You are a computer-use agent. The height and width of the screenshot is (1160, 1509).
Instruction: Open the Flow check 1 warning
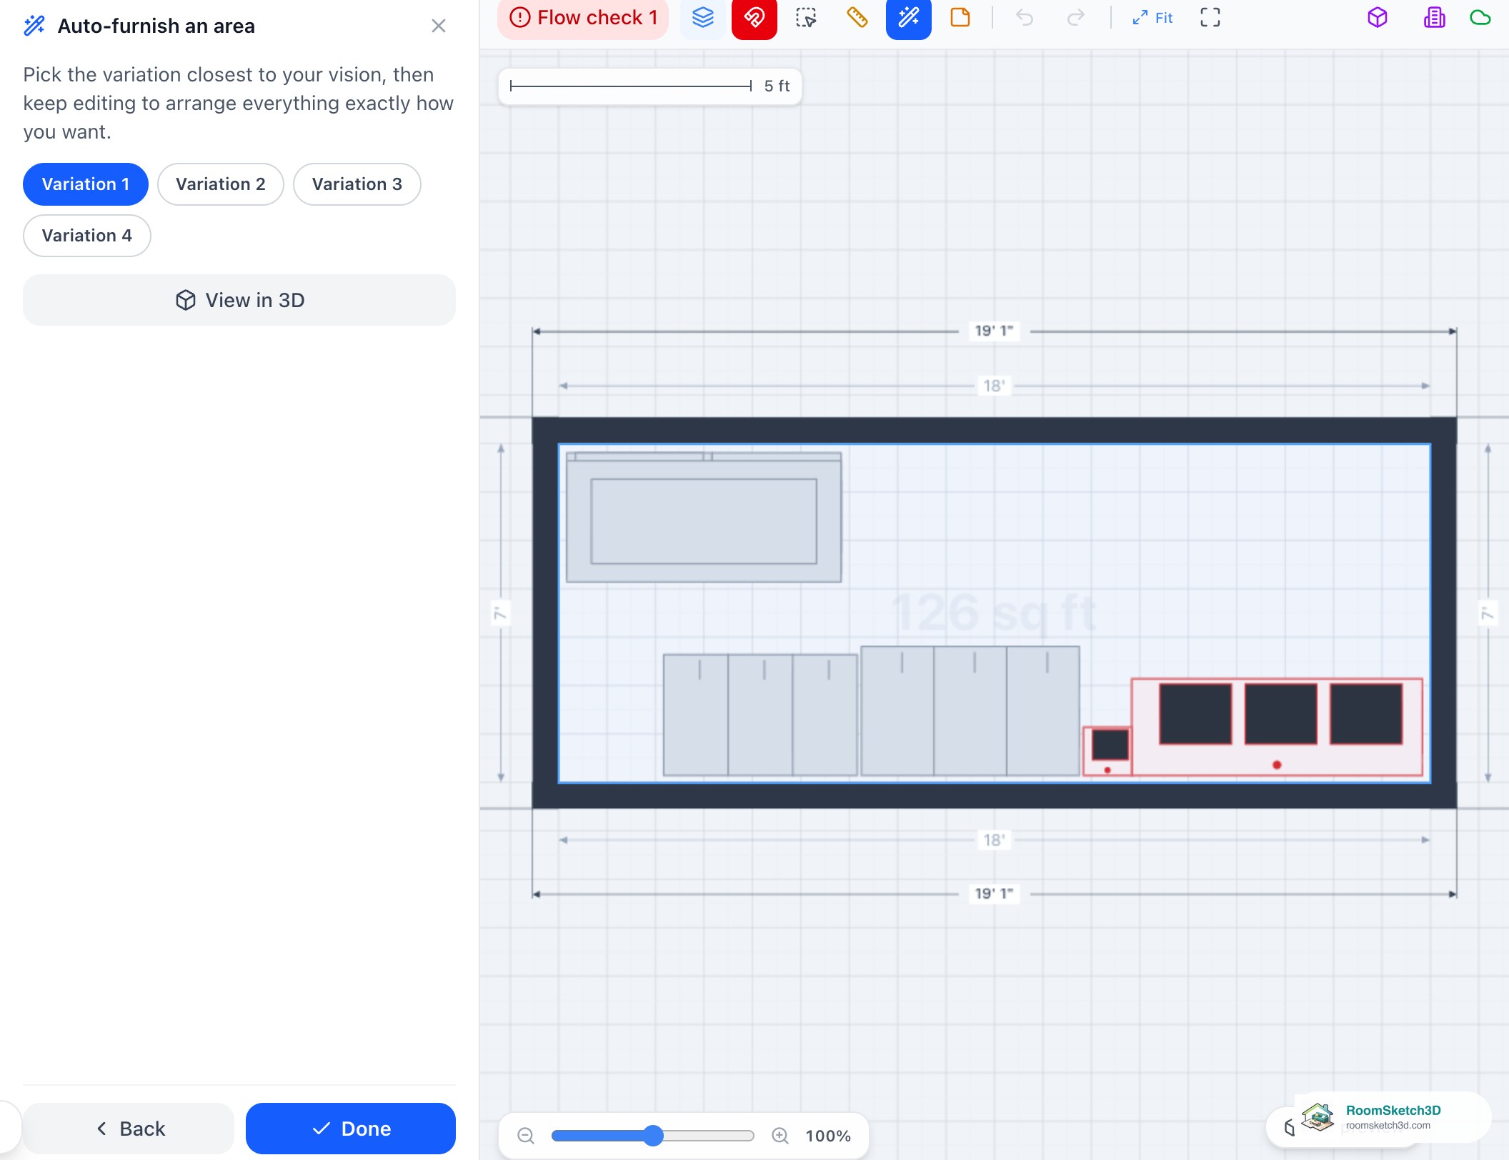(583, 18)
